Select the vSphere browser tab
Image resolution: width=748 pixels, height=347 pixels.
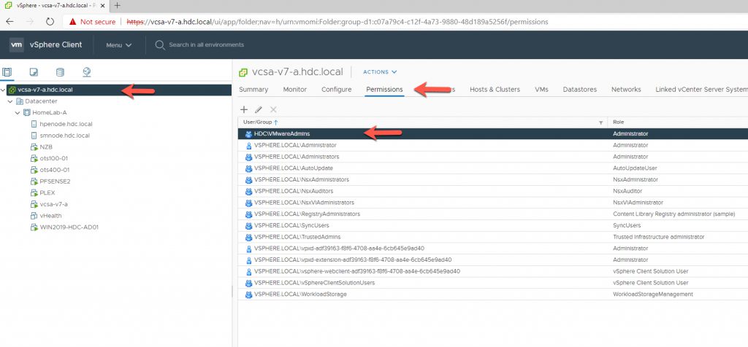[54, 6]
